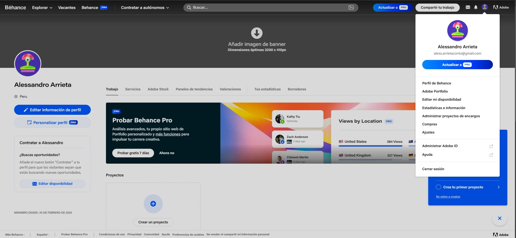Open Condiciones de uso footer link
Screen dimensions: 516x238
tap(112, 234)
